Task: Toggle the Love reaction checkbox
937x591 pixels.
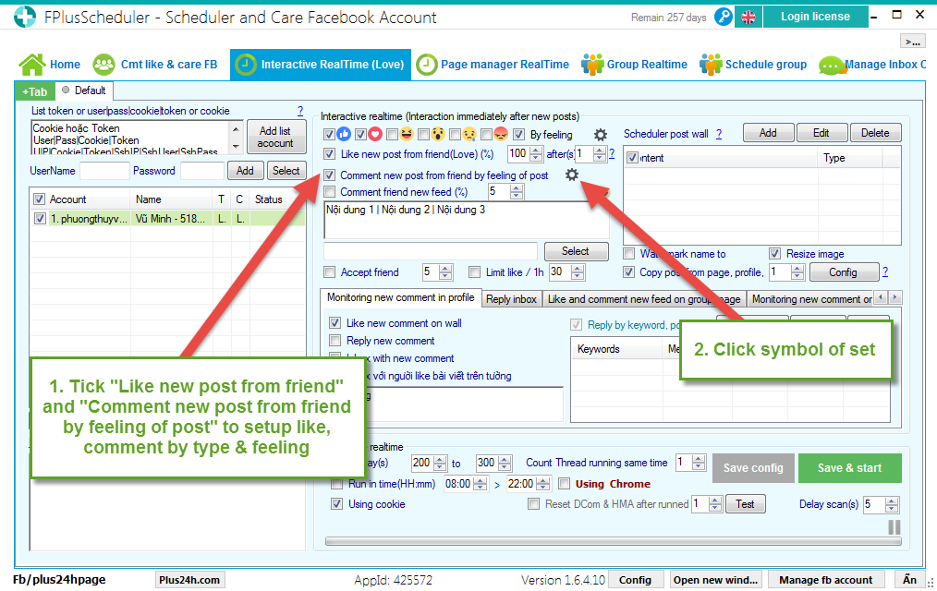Action: (x=360, y=134)
